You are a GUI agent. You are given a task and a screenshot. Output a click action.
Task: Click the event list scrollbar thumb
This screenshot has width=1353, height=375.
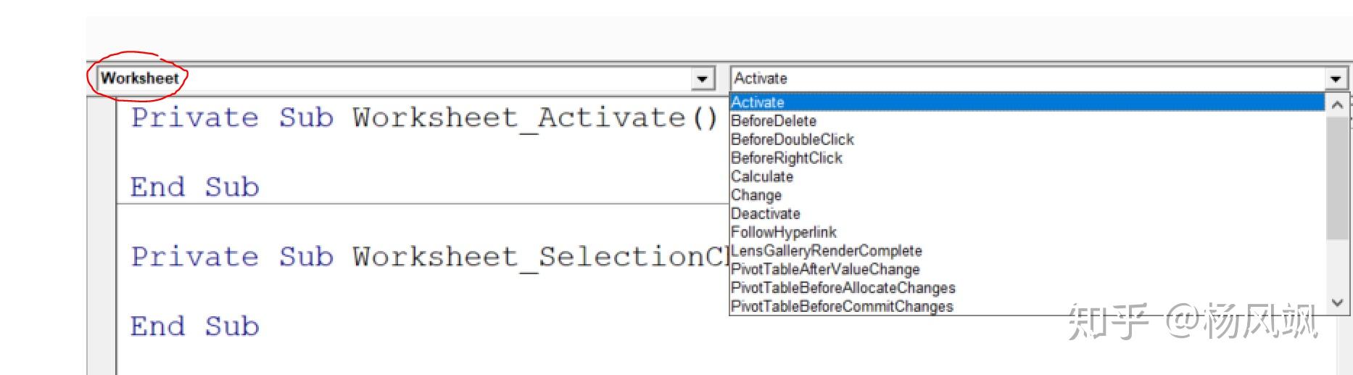point(1337,178)
